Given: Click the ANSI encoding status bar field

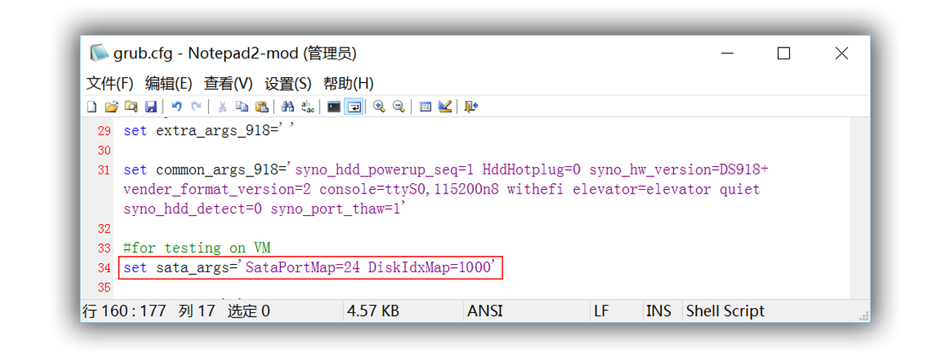Looking at the screenshot, I should pyautogui.click(x=484, y=311).
